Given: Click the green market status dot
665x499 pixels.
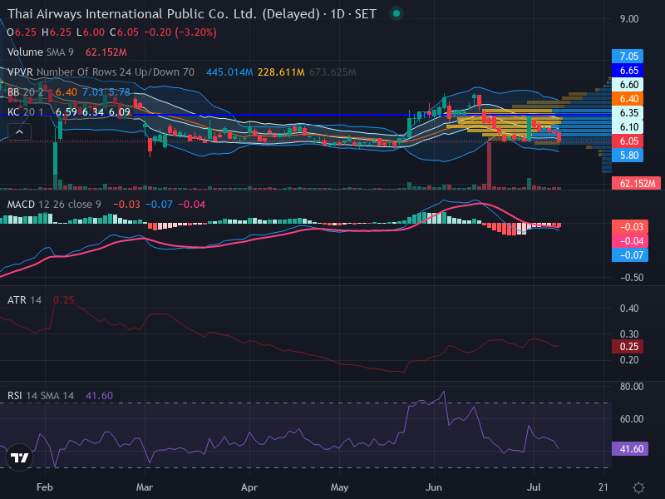Looking at the screenshot, I should (x=397, y=13).
